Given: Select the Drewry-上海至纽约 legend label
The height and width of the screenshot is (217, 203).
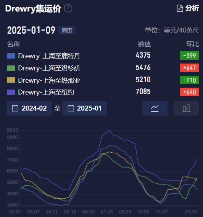Looking at the screenshot, I should tap(46, 92).
